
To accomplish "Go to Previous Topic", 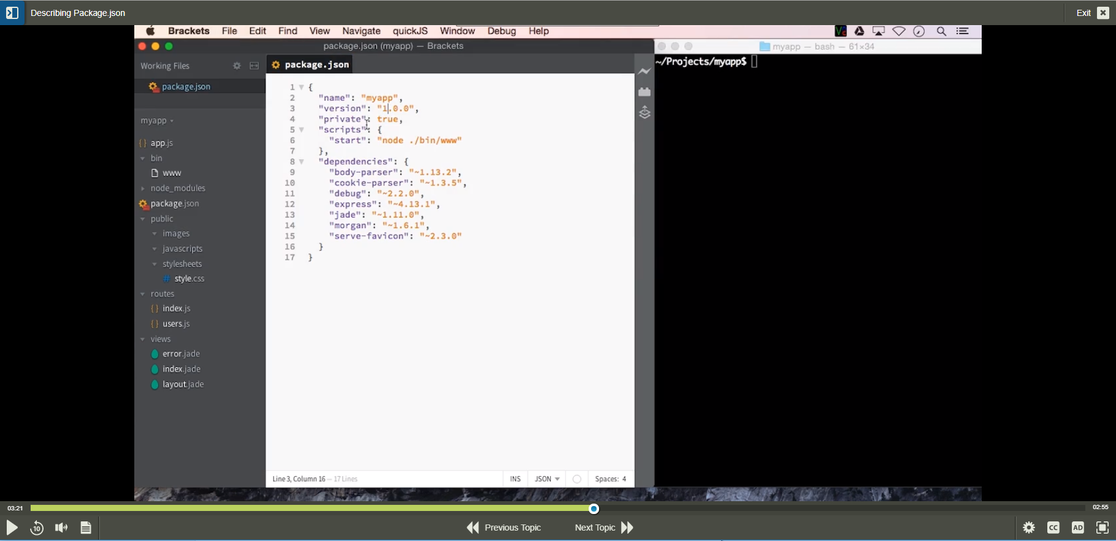I will pos(504,528).
